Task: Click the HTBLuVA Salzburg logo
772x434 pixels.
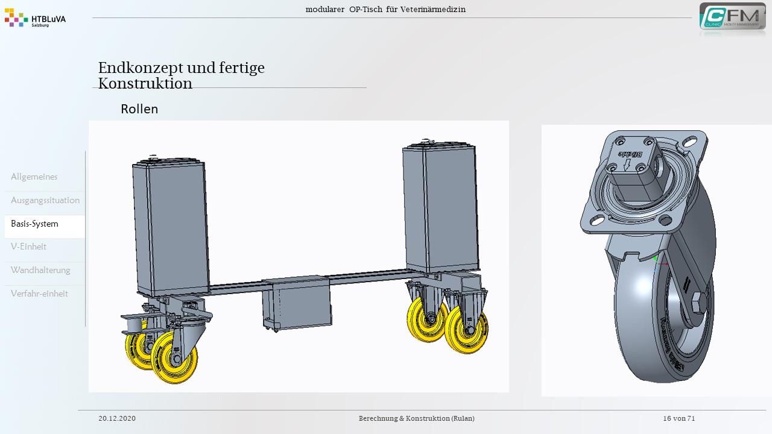Action: click(35, 18)
